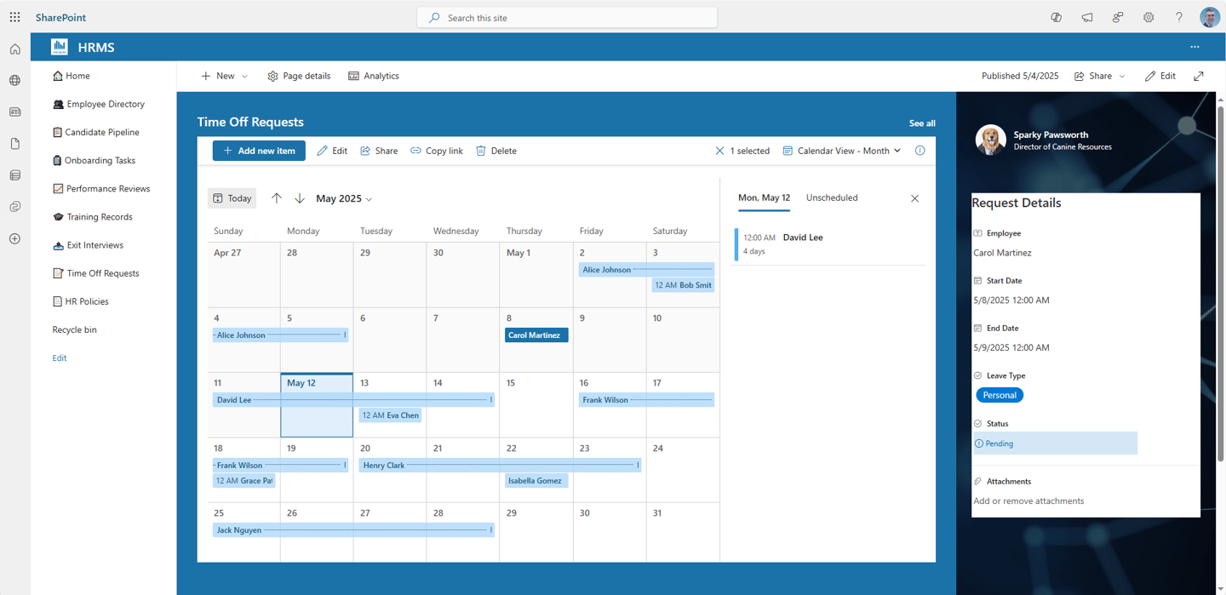Click the Today button on the calendar
Viewport: 1226px width, 595px height.
(232, 197)
